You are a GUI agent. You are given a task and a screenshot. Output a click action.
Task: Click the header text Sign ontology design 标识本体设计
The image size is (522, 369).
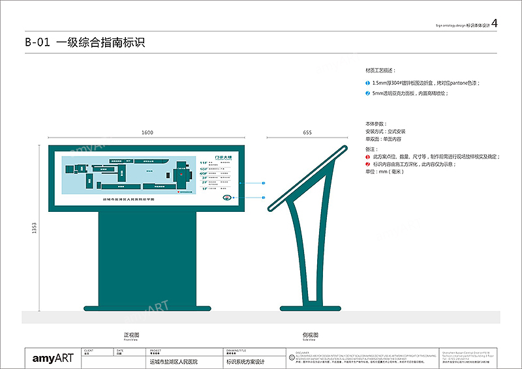[x=463, y=25]
